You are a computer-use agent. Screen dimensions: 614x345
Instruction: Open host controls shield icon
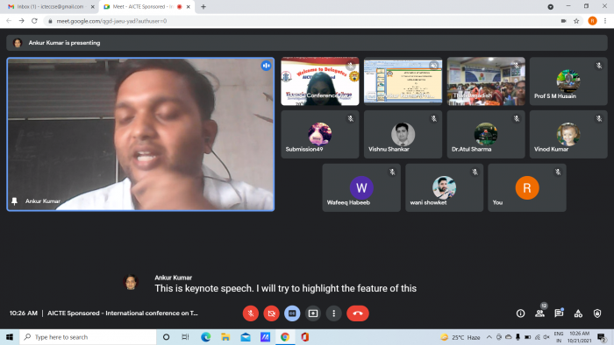597,313
